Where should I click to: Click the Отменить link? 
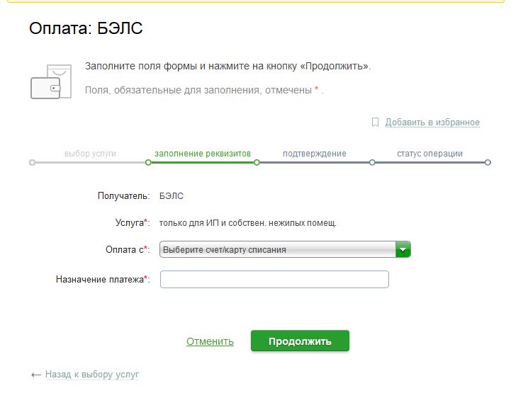(210, 341)
